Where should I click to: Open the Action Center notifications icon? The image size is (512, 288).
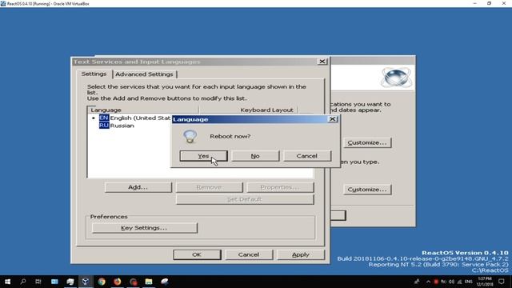point(502,282)
